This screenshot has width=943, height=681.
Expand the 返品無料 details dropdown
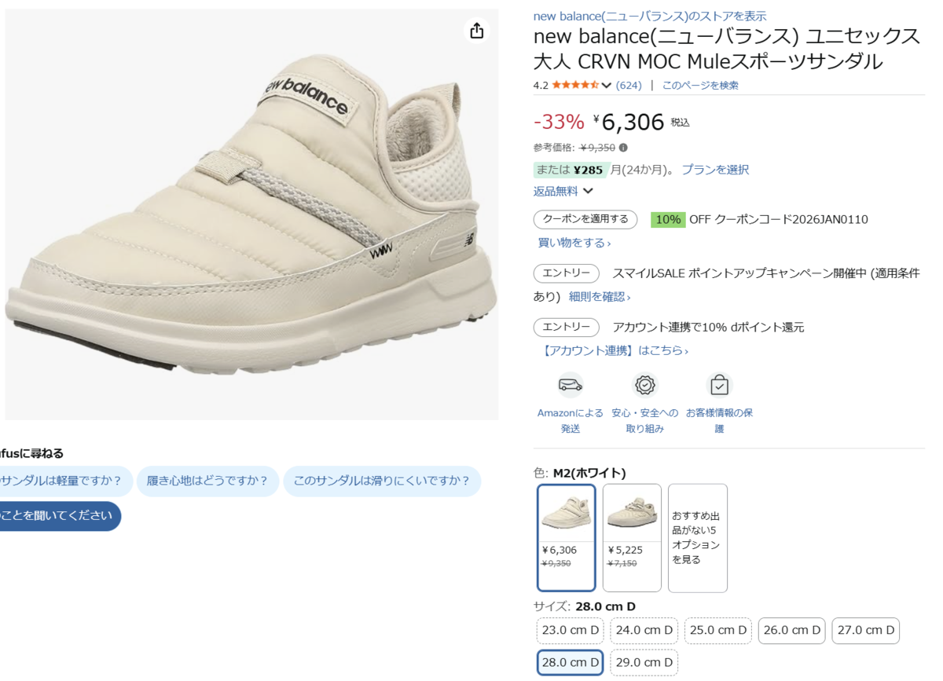(x=589, y=191)
